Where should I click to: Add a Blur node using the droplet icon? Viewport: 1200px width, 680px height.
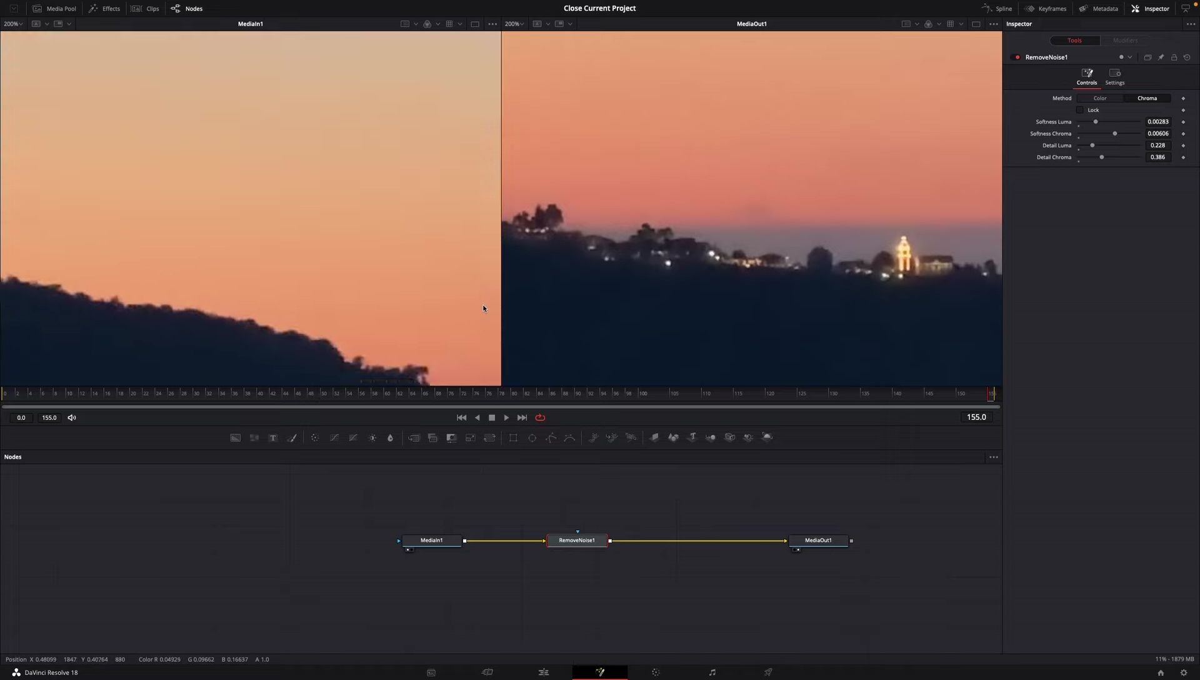tap(391, 438)
